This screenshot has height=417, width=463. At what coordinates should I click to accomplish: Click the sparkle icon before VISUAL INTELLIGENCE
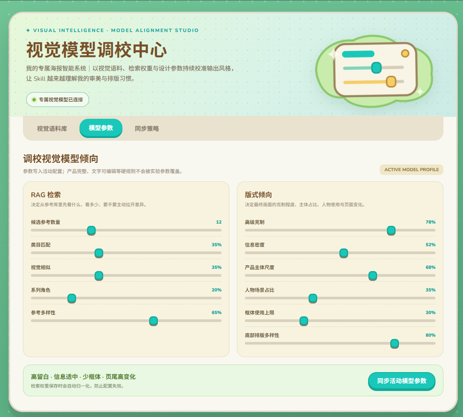coord(28,31)
